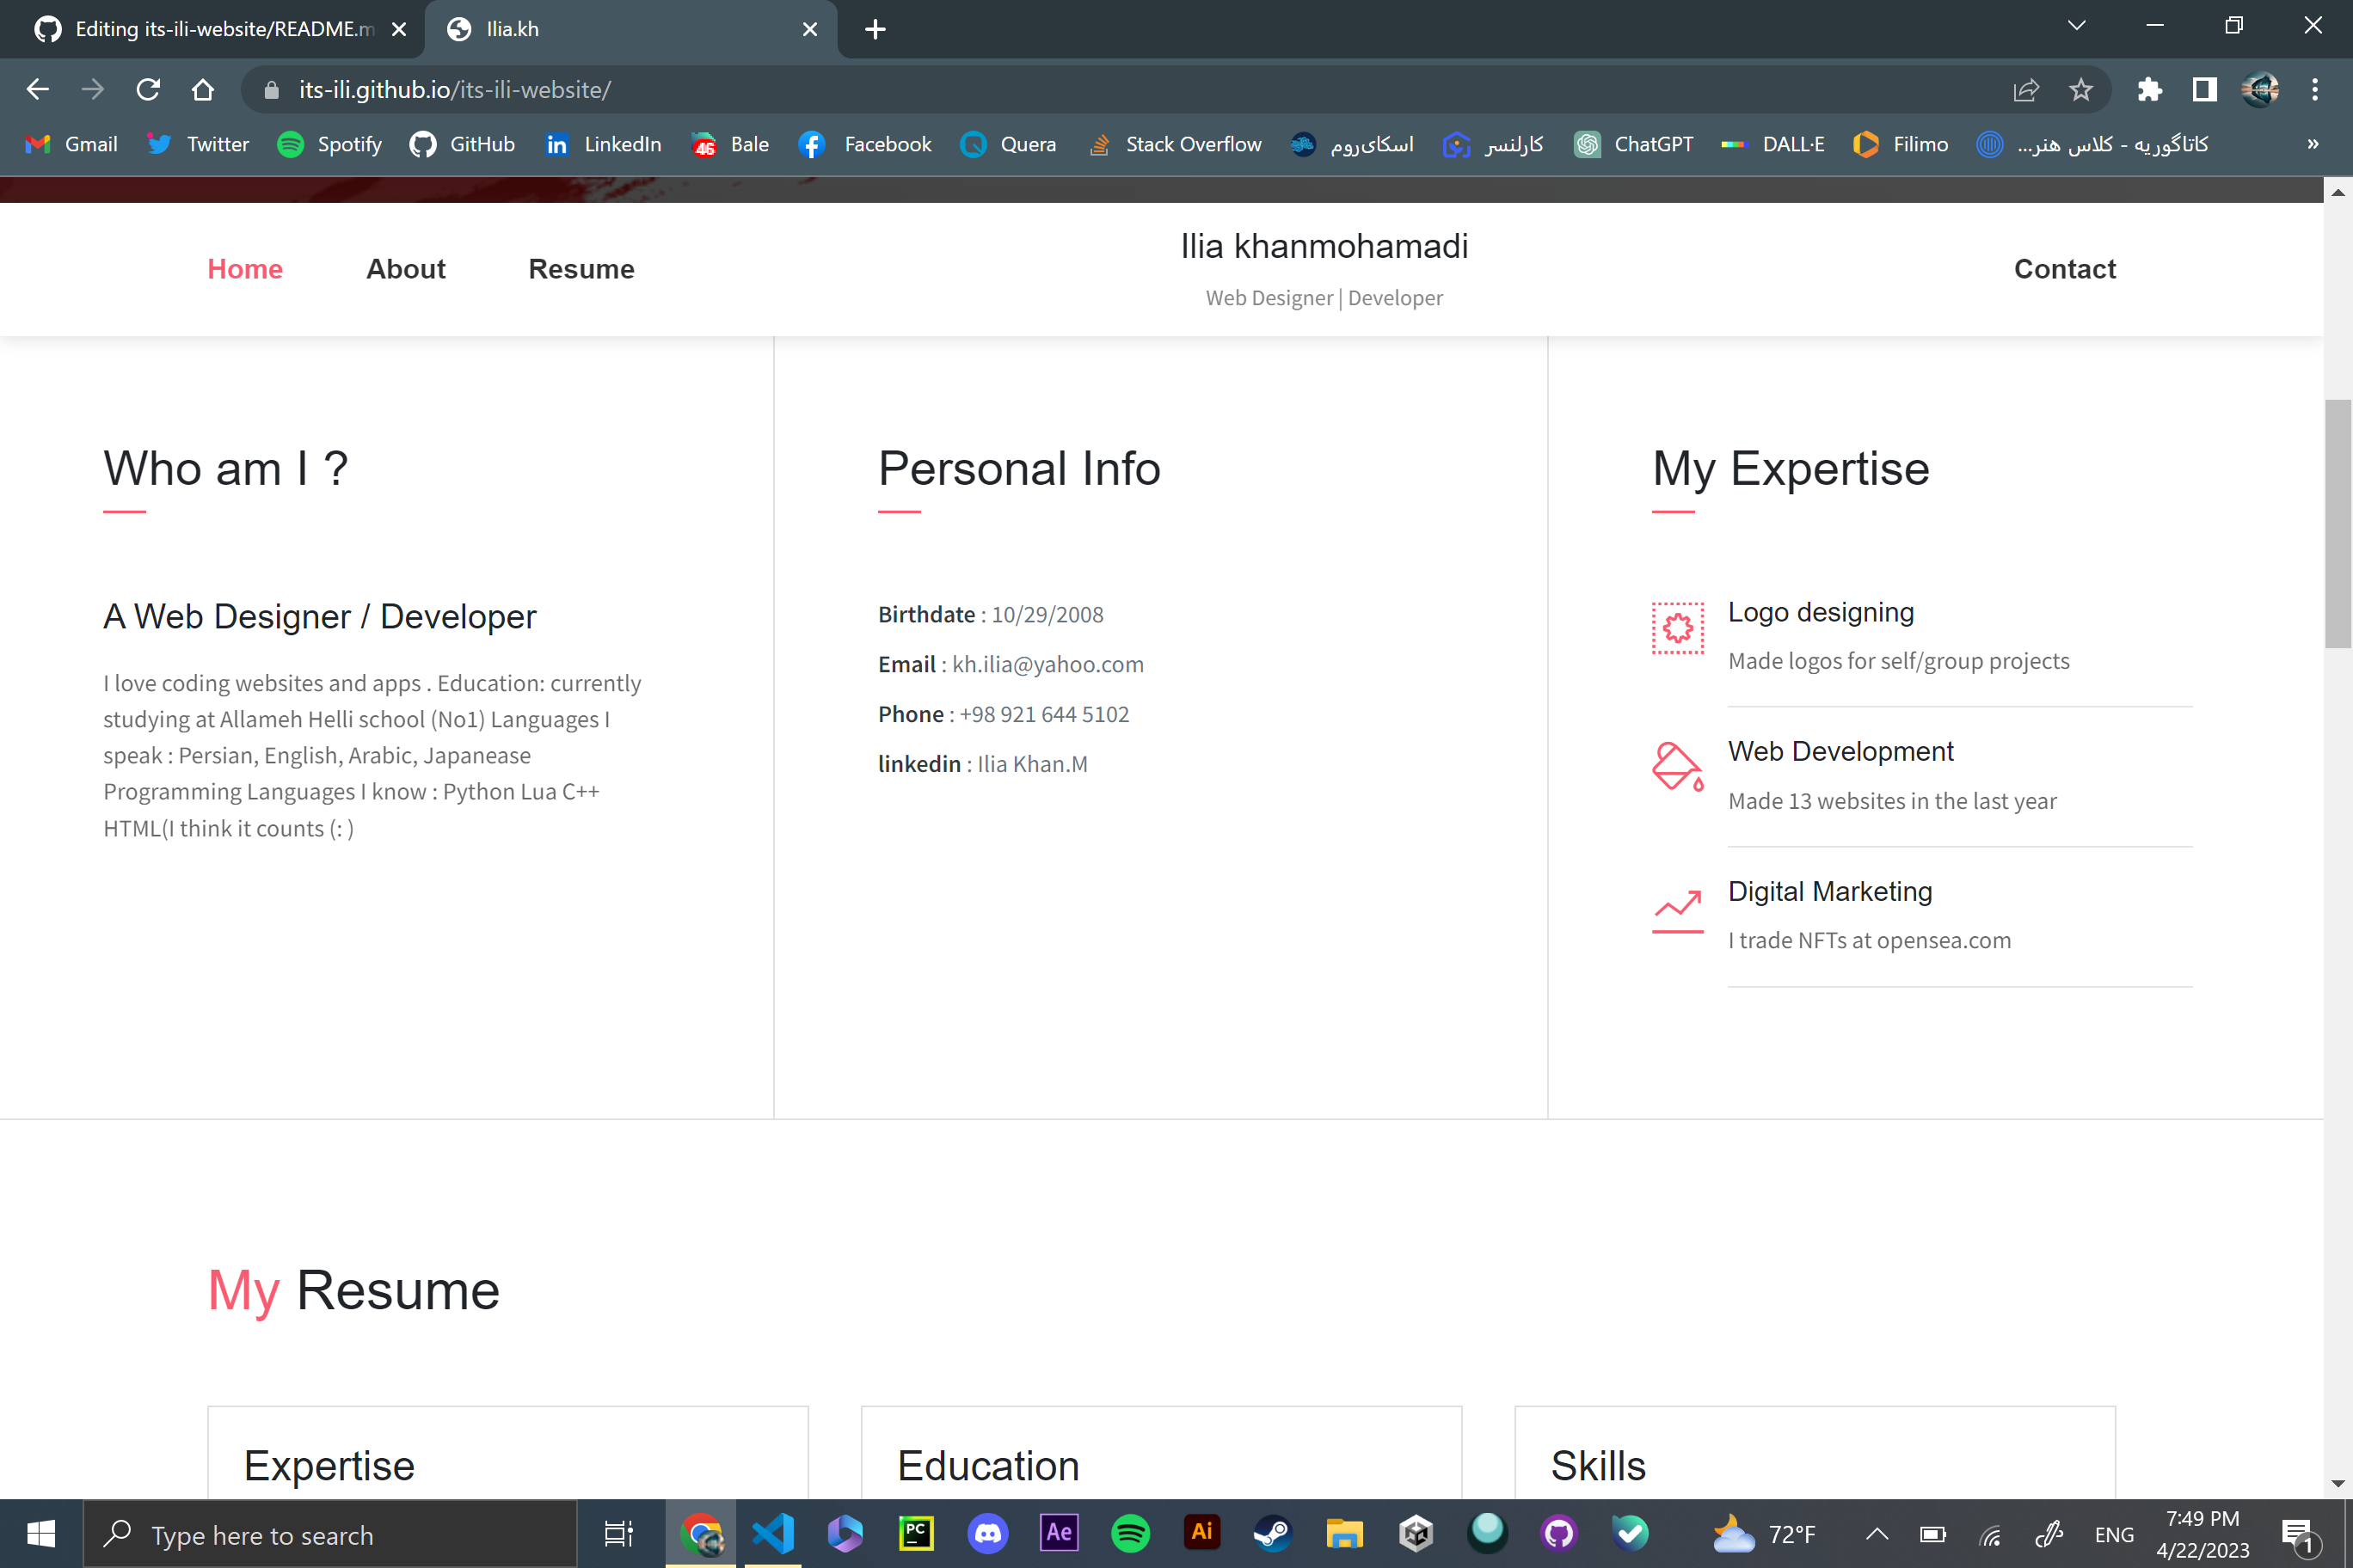Image resolution: width=2353 pixels, height=1568 pixels.
Task: Open Chrome's three-dot menu
Action: click(2314, 89)
